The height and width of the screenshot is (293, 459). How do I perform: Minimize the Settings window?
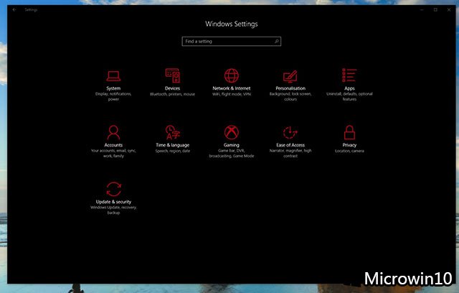pyautogui.click(x=422, y=9)
